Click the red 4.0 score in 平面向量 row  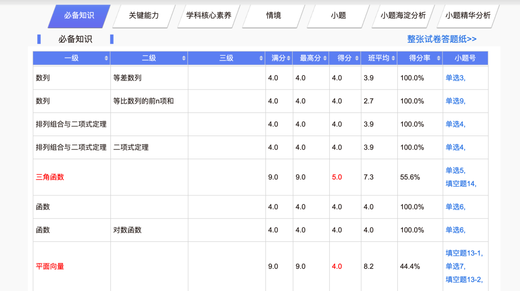coord(337,266)
